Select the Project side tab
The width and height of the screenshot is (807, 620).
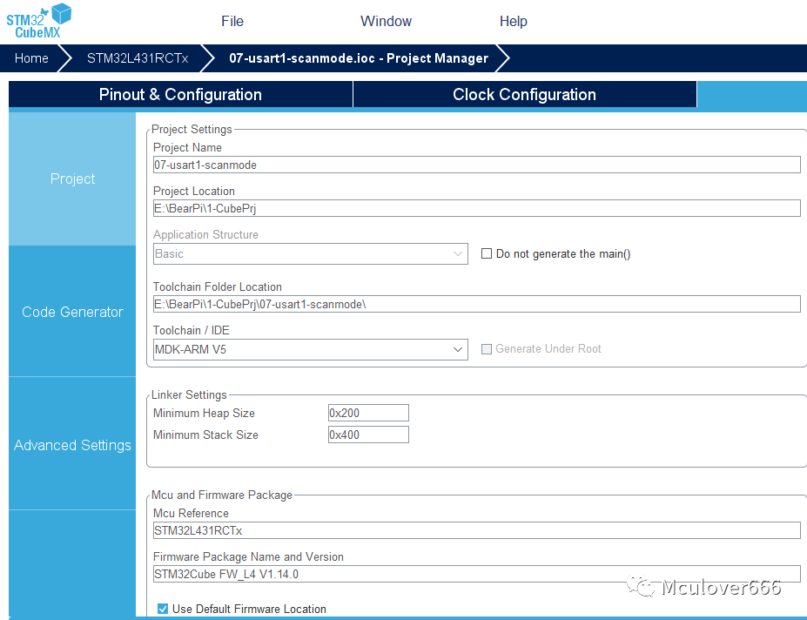(x=72, y=179)
